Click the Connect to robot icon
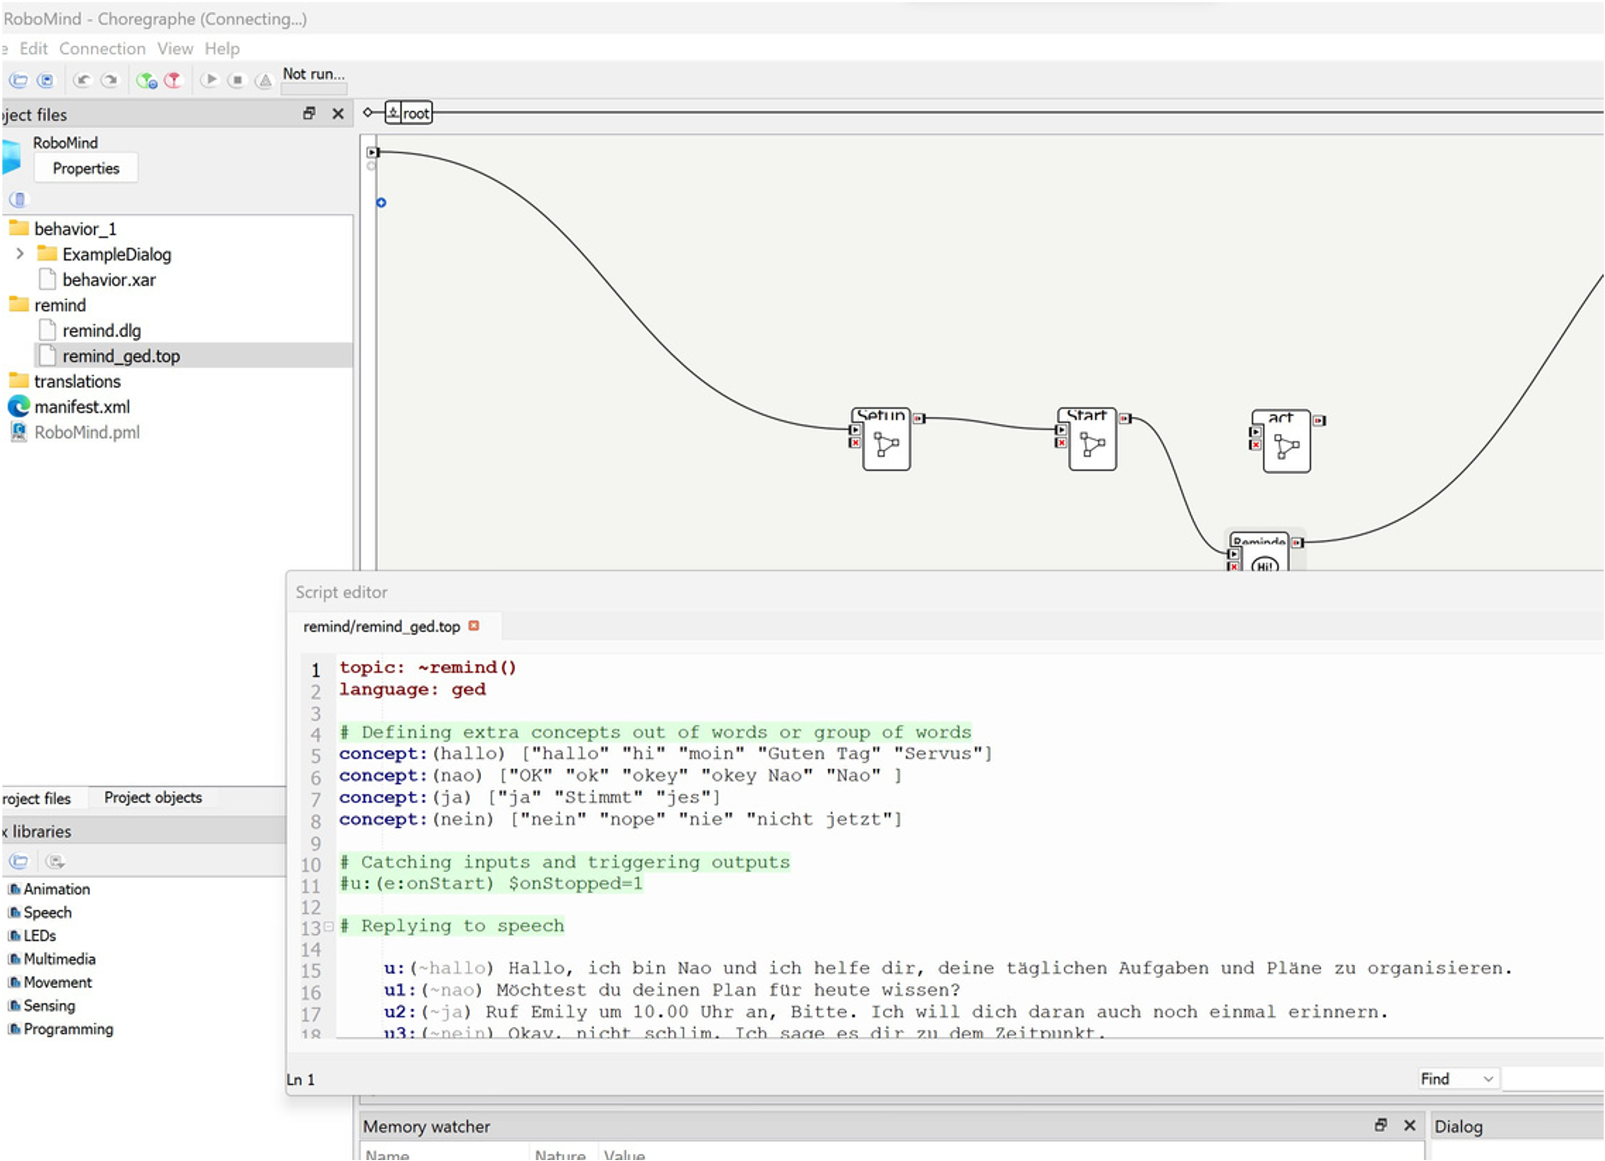Viewport: 1605px width, 1161px height. 146,81
